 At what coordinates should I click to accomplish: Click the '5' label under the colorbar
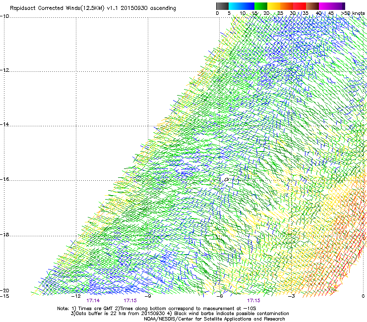229,13
